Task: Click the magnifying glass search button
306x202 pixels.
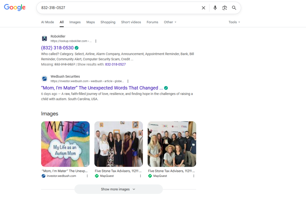Action: pyautogui.click(x=234, y=8)
